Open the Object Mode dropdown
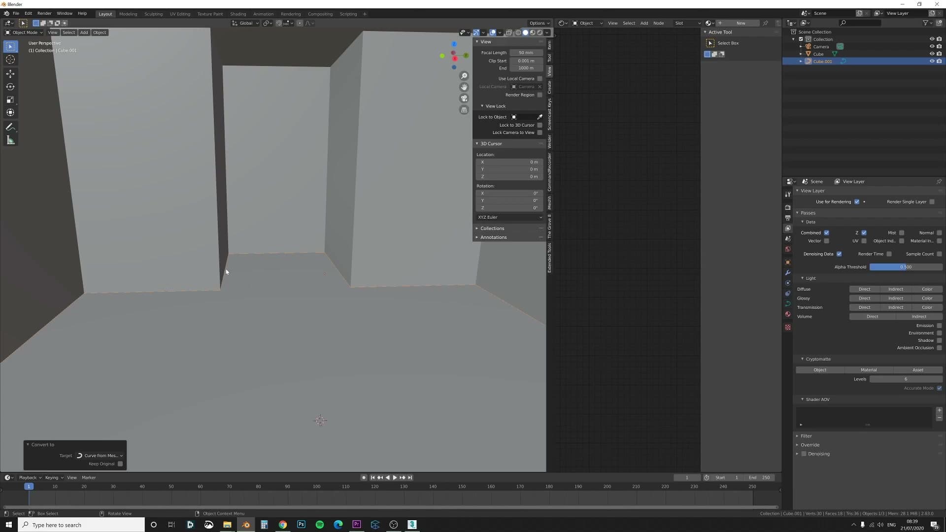Screen dimensions: 946x532 click(24, 33)
